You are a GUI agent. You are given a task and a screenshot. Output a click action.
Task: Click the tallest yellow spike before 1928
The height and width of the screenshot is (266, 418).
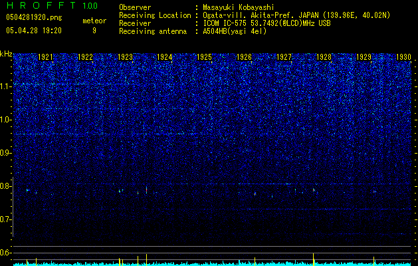[x=313, y=259]
